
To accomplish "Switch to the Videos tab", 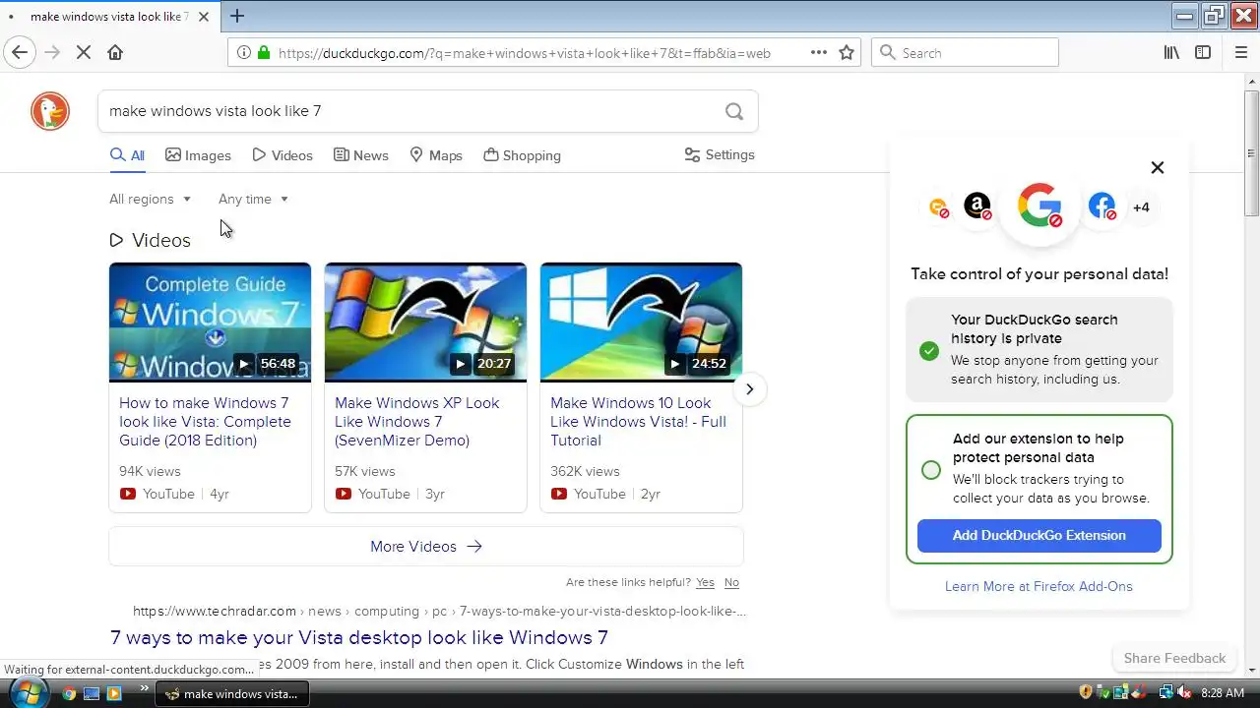I will (x=283, y=155).
